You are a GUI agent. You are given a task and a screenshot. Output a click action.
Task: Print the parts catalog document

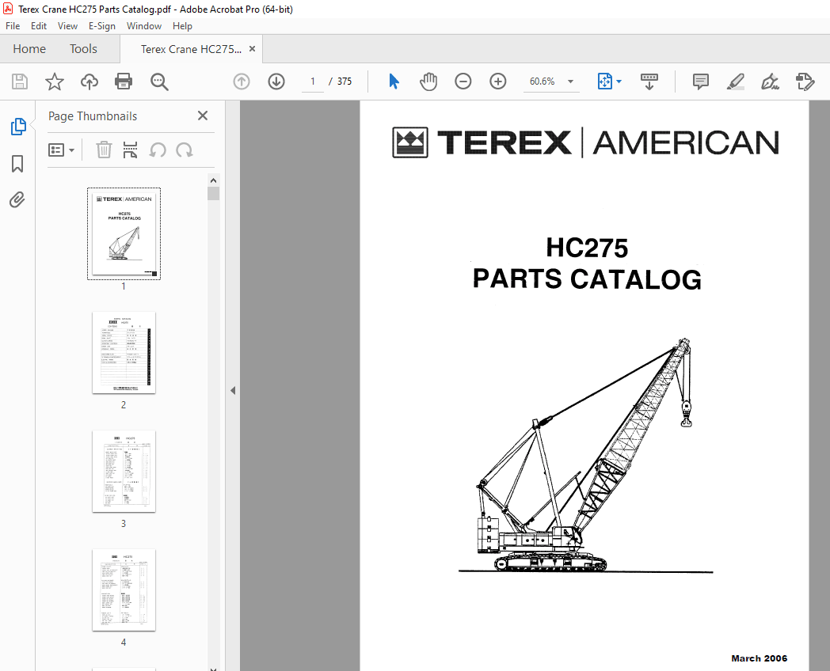124,82
